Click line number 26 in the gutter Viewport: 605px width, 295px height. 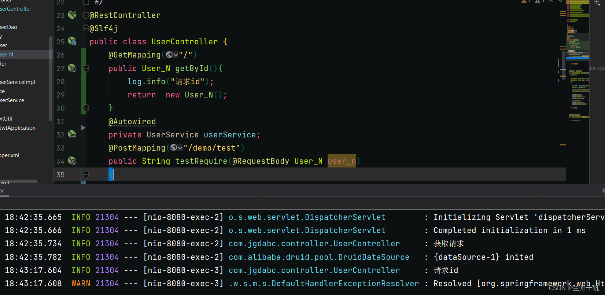[x=60, y=55]
